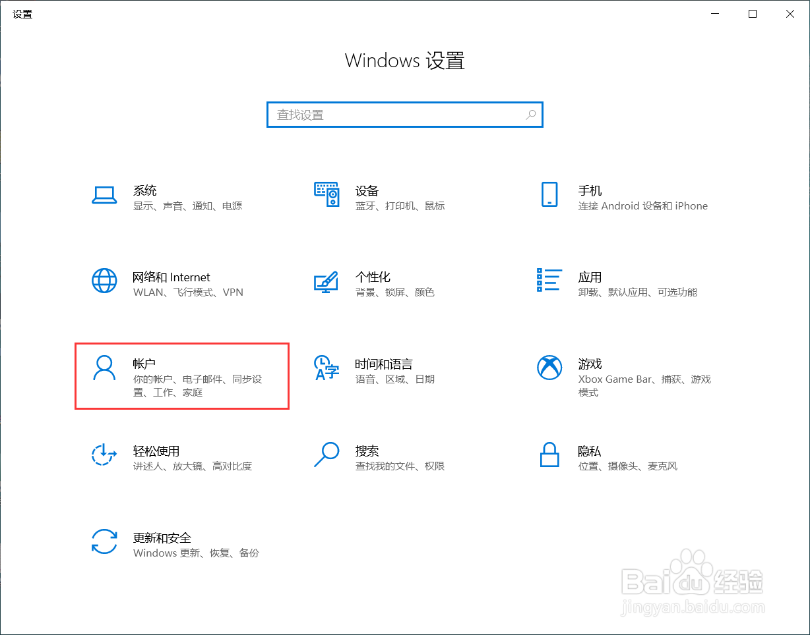This screenshot has width=810, height=635.
Task: Click the text WLAN、飞行模式、VPN
Action: pos(189,292)
